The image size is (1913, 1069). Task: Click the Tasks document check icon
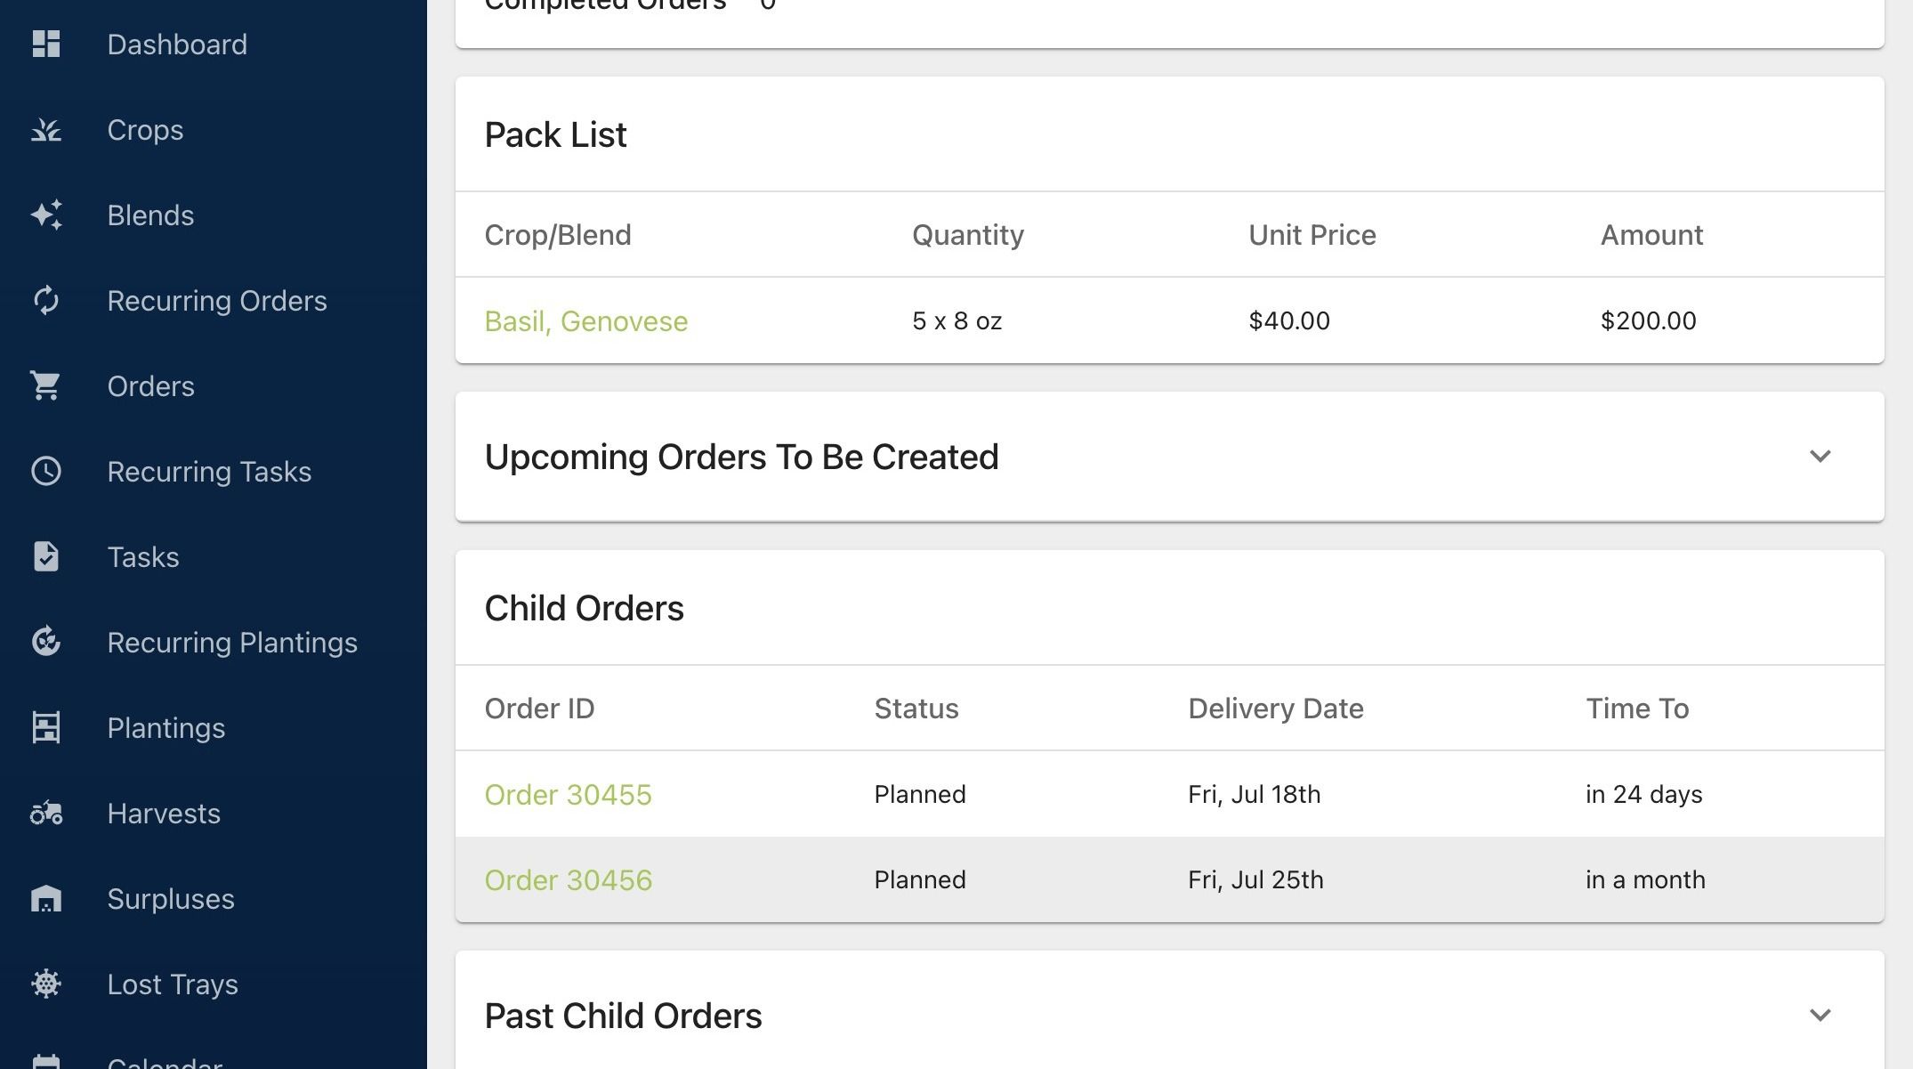(x=46, y=556)
